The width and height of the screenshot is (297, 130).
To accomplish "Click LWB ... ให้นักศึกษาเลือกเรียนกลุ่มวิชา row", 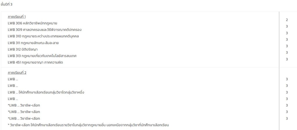I will click(46, 92).
